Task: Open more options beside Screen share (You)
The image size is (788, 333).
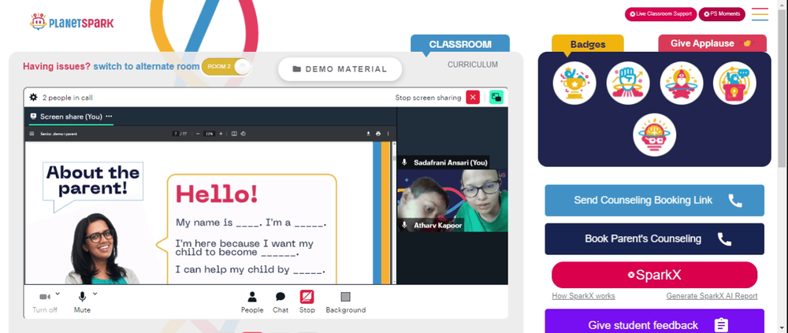Action: [x=109, y=116]
